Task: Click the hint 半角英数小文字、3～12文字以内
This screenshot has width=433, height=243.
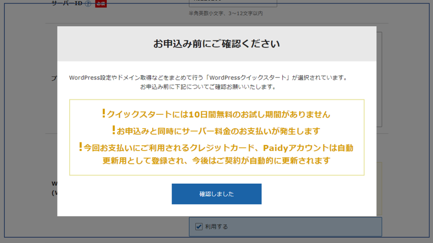Action: tap(226, 14)
